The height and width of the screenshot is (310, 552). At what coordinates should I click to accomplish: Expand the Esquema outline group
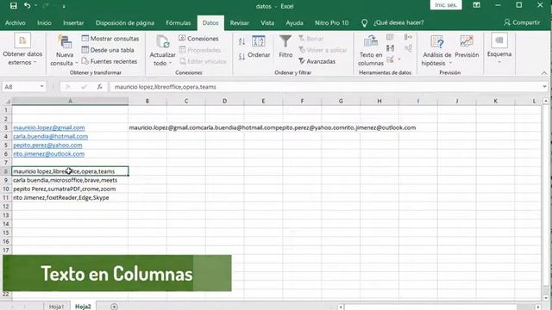(499, 48)
